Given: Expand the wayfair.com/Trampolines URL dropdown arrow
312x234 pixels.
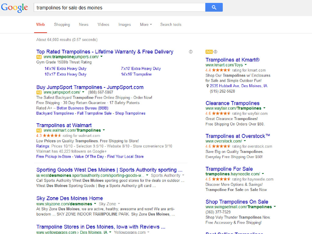Looking at the screenshot, I should [x=264, y=108].
